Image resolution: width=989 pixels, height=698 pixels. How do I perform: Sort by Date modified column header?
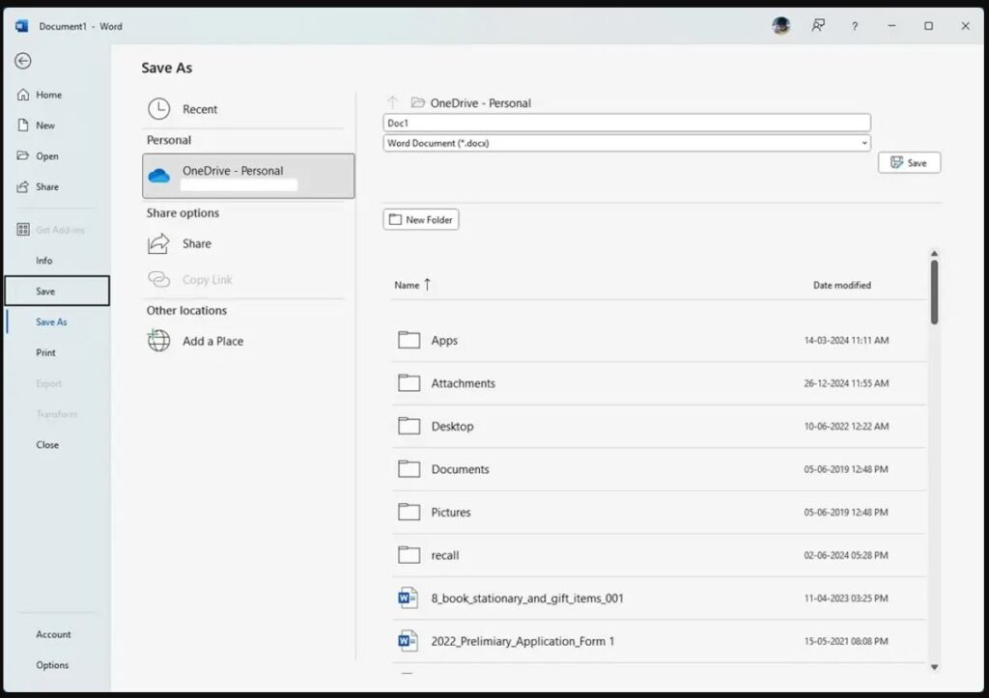pyautogui.click(x=841, y=285)
